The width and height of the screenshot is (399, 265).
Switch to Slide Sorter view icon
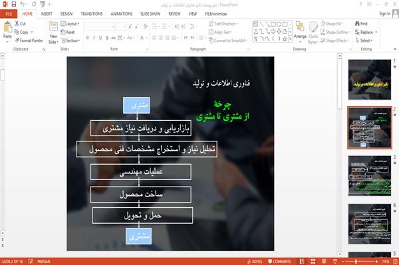pyautogui.click(x=313, y=262)
